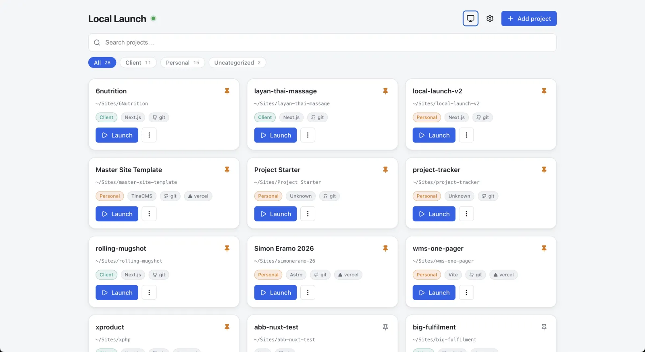Screen dimensions: 645x352
Task: Unpin the Project Starter project
Action: tap(385, 170)
